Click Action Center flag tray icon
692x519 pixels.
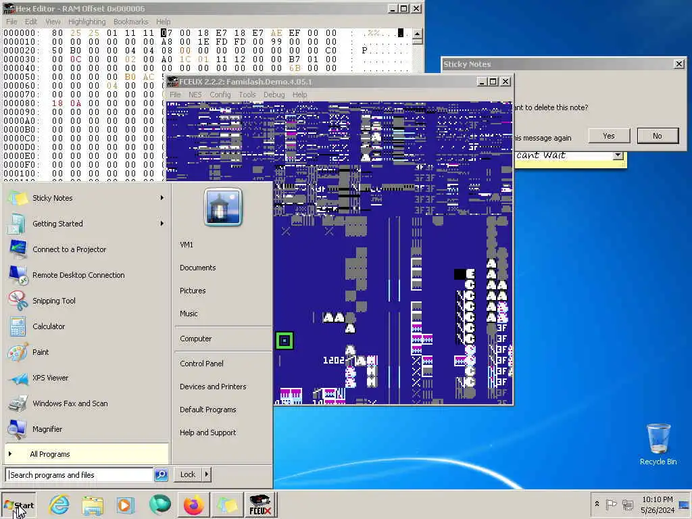point(611,504)
